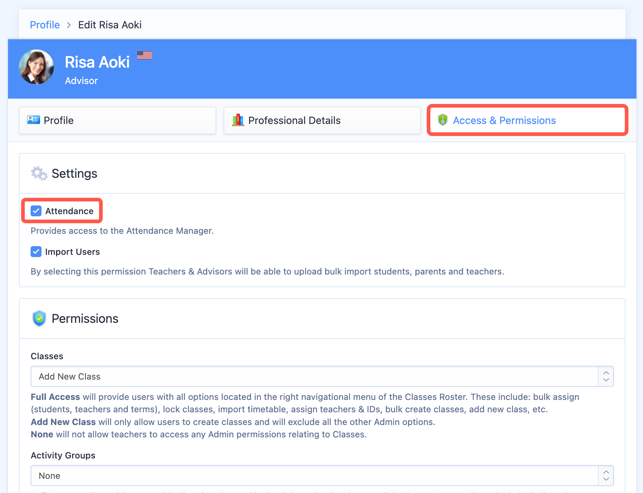Open the Professional Details tab
The image size is (643, 493).
(322, 120)
